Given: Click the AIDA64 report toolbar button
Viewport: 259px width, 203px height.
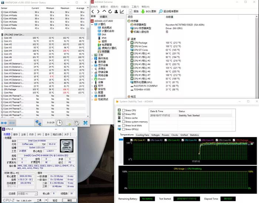Looking at the screenshot, I should [134, 11].
